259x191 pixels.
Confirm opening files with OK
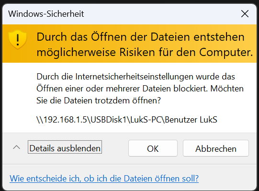click(x=153, y=148)
